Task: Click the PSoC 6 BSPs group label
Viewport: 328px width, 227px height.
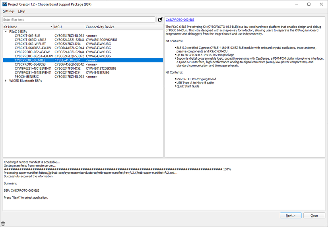Action: click(18, 31)
